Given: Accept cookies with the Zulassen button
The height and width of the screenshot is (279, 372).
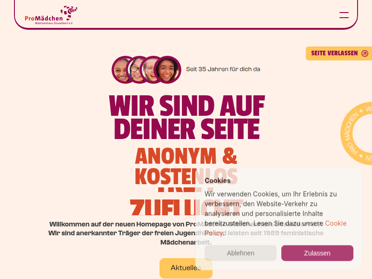Looking at the screenshot, I should point(317,253).
